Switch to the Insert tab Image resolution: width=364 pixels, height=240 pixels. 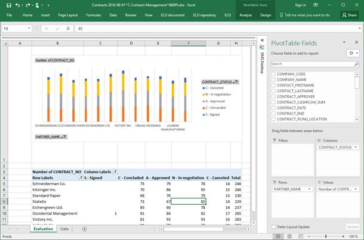coord(45,15)
